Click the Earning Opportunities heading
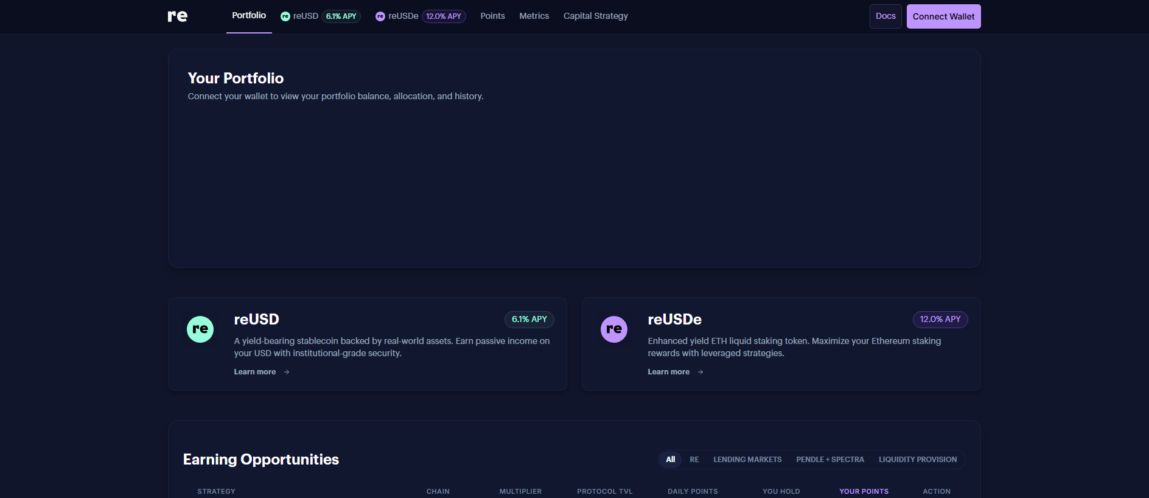The image size is (1149, 498). tap(261, 460)
